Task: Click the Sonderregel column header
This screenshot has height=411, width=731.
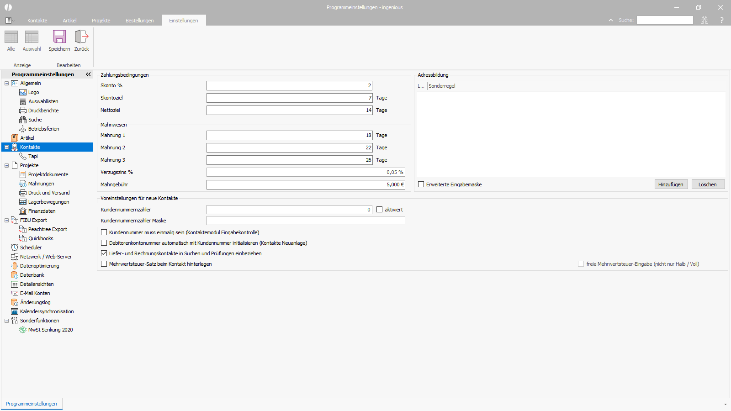Action: 442,86
